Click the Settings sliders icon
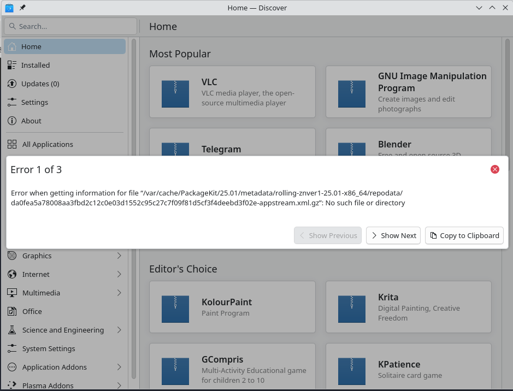 click(x=12, y=102)
